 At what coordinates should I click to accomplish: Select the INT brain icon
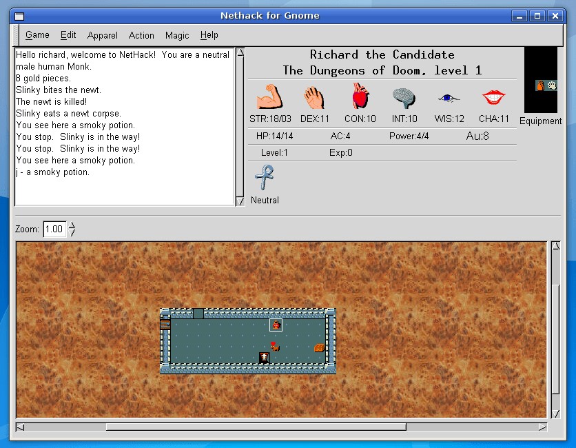[404, 97]
